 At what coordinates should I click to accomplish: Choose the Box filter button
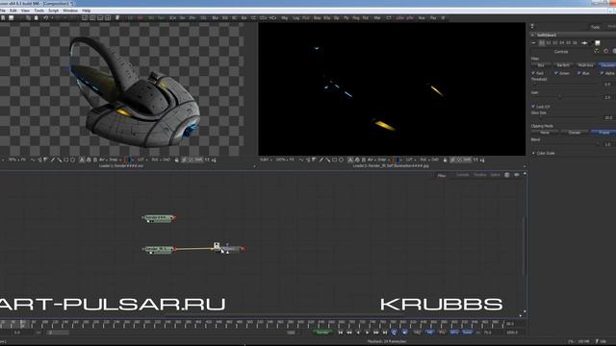click(541, 65)
